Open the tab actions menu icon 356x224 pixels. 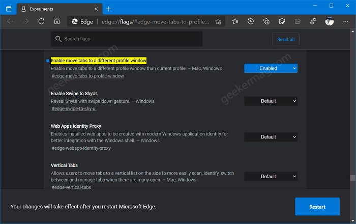coord(9,9)
